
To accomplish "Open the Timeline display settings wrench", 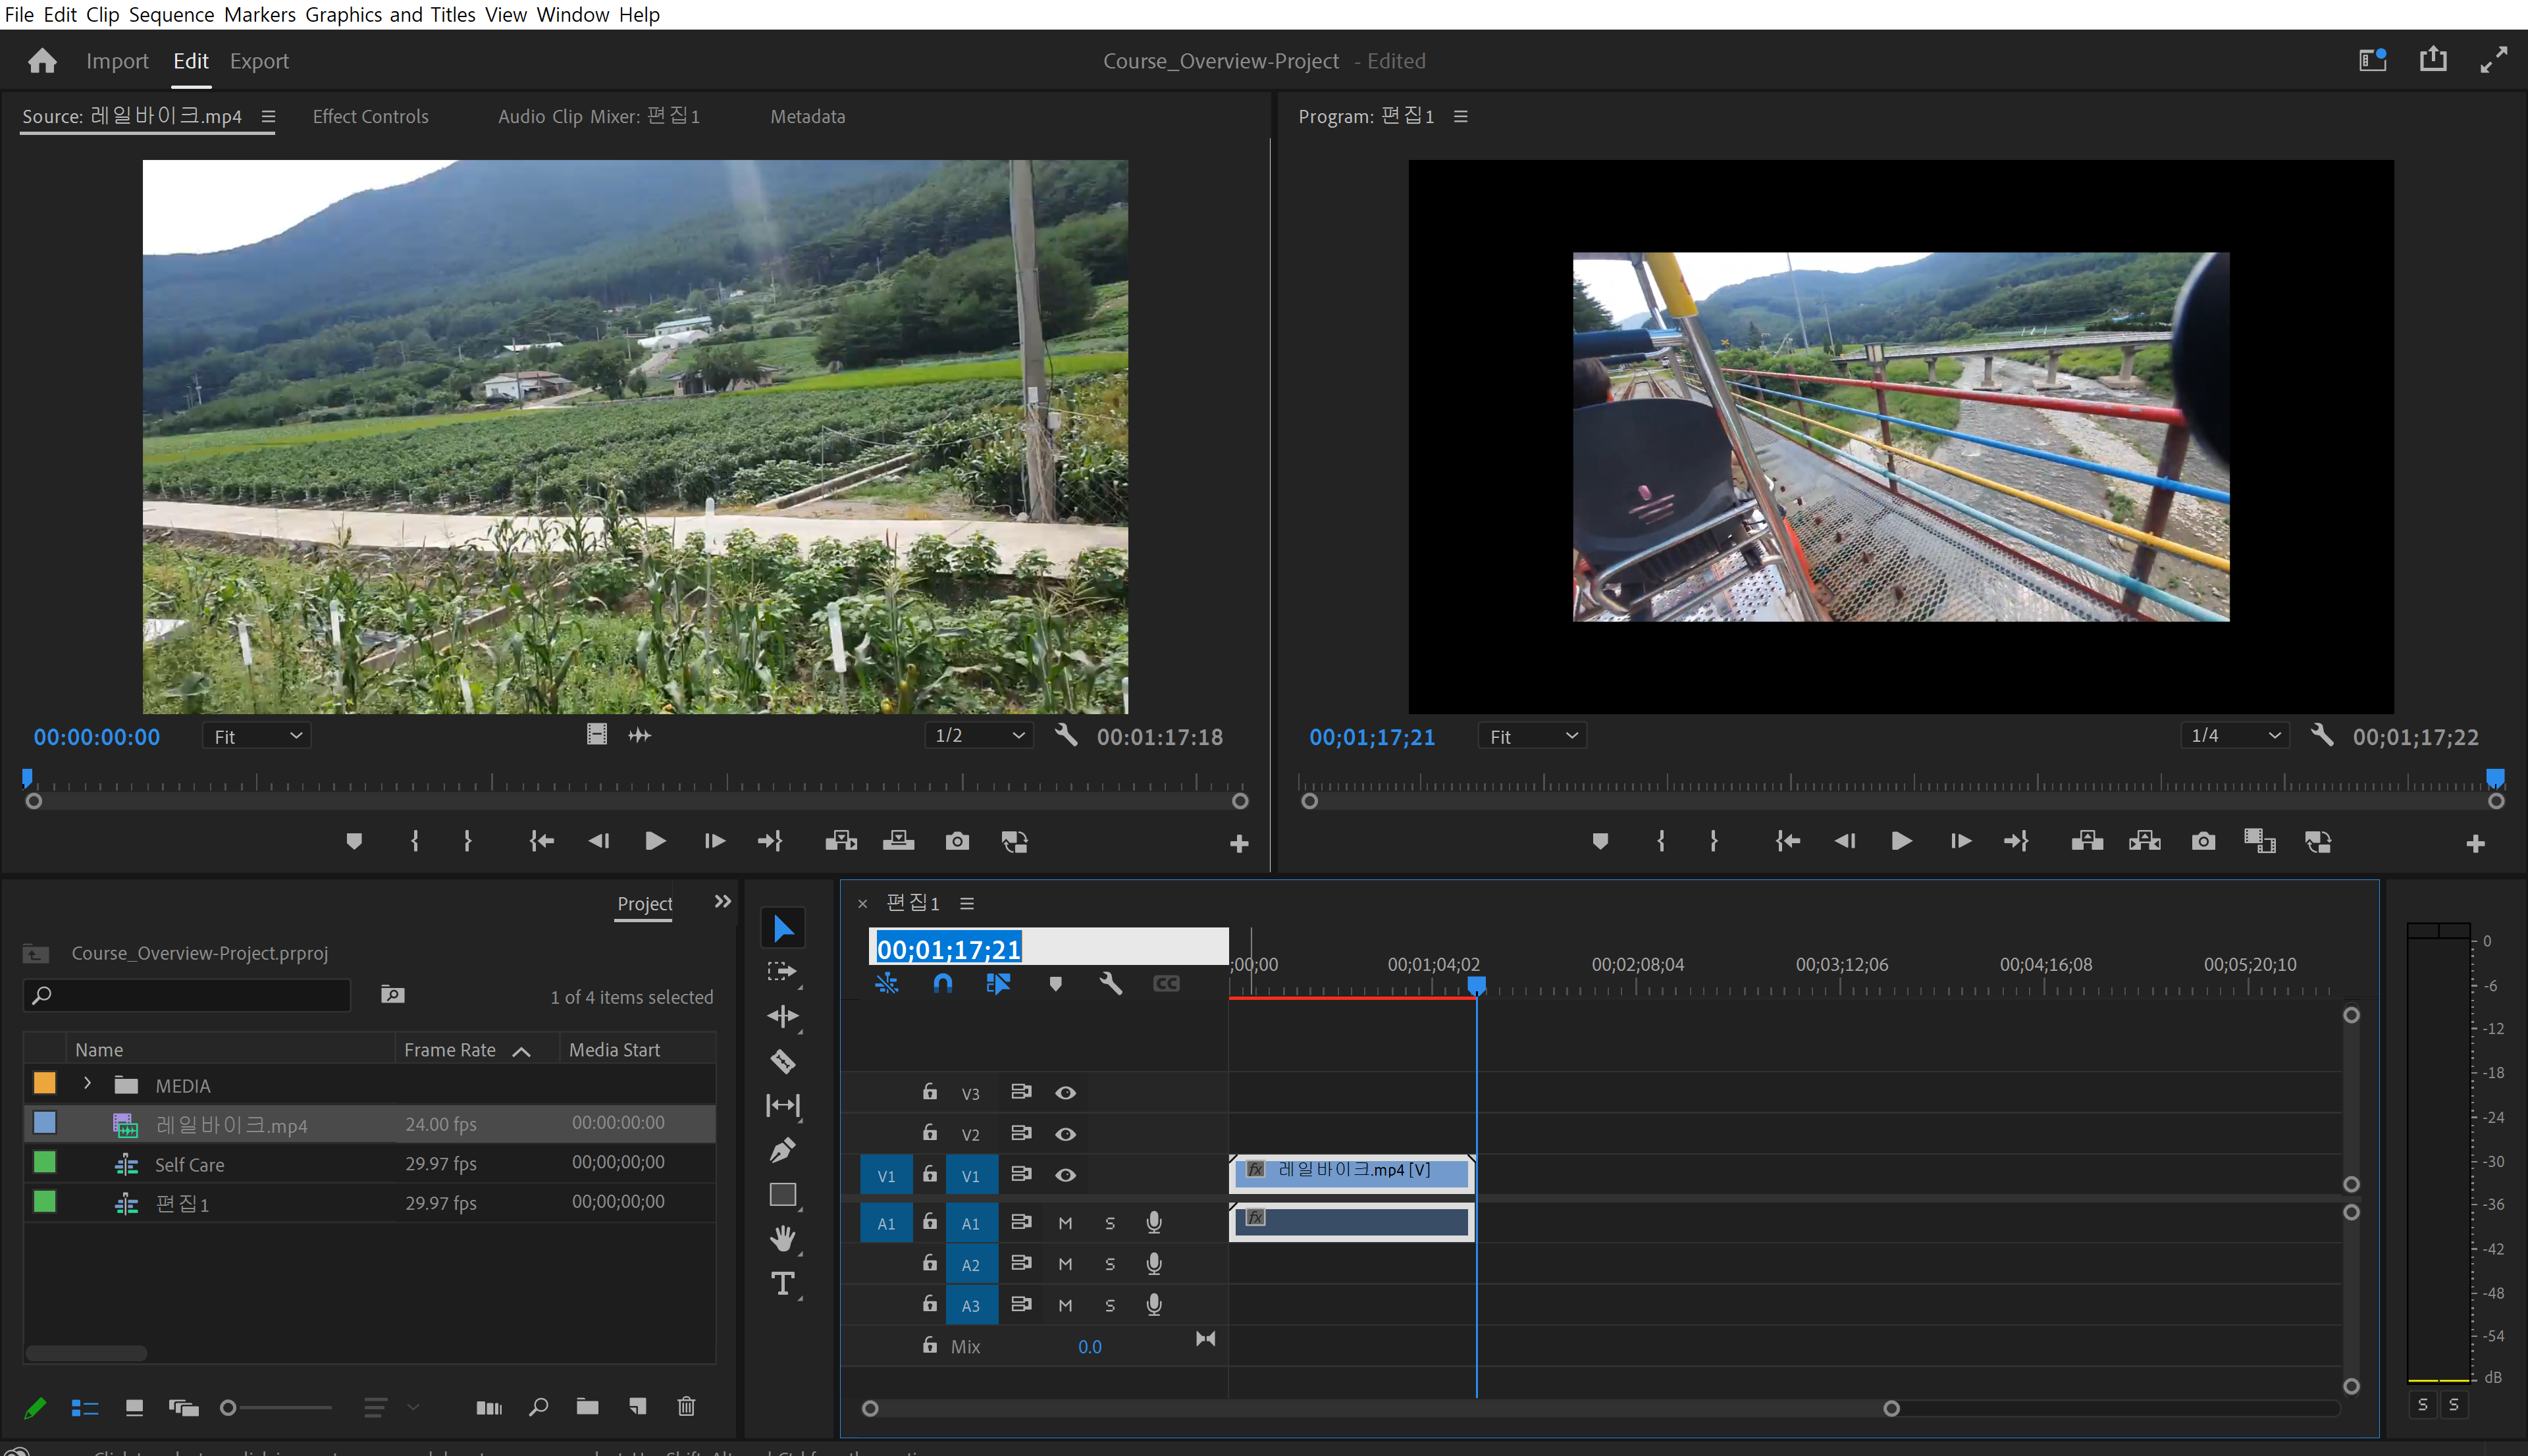I will tap(1110, 984).
